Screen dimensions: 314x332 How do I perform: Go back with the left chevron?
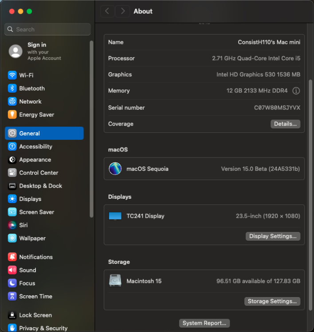coord(107,11)
